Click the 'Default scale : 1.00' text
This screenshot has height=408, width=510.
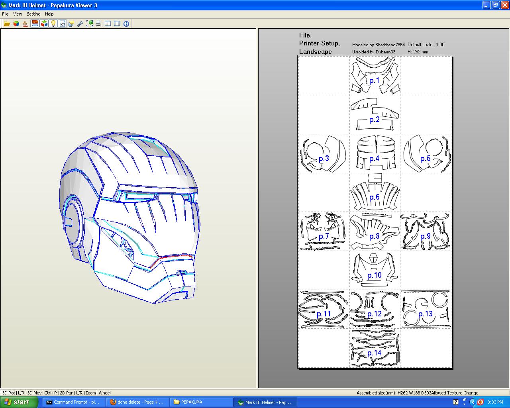[426, 45]
